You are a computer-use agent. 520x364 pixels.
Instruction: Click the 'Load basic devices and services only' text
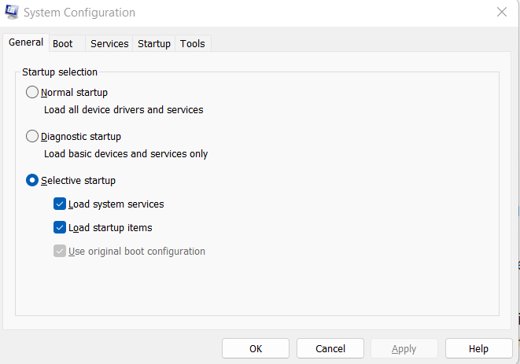point(126,154)
